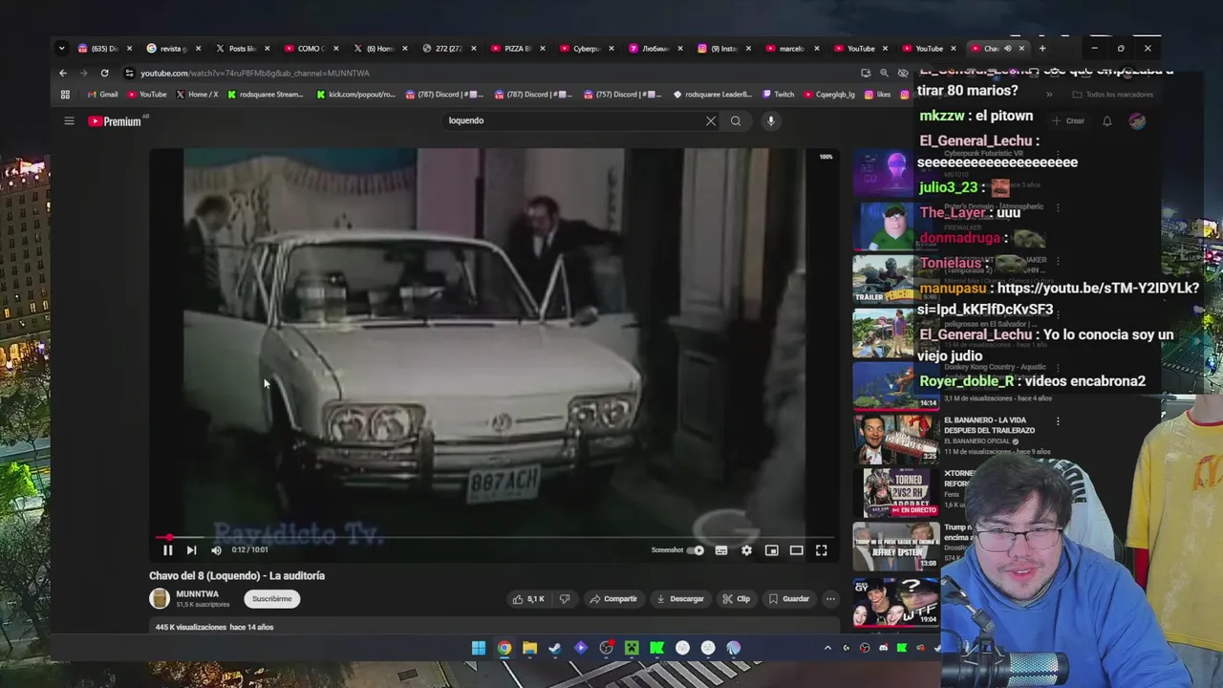
Task: Switch to the Cyberpunk tab
Action: coord(587,49)
